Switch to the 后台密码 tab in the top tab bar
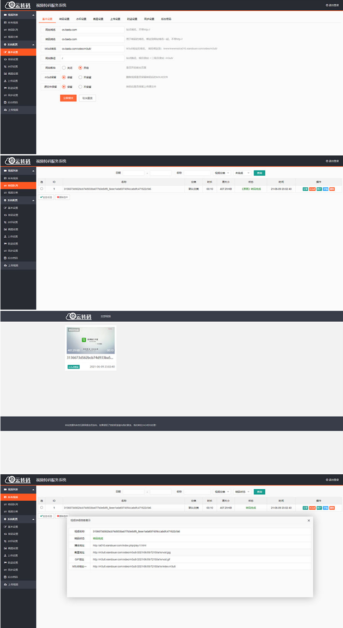This screenshot has width=343, height=628. pos(165,19)
